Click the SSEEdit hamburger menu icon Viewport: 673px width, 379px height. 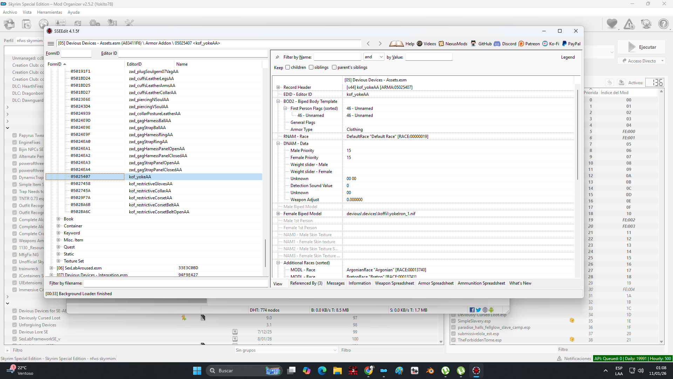tap(51, 44)
